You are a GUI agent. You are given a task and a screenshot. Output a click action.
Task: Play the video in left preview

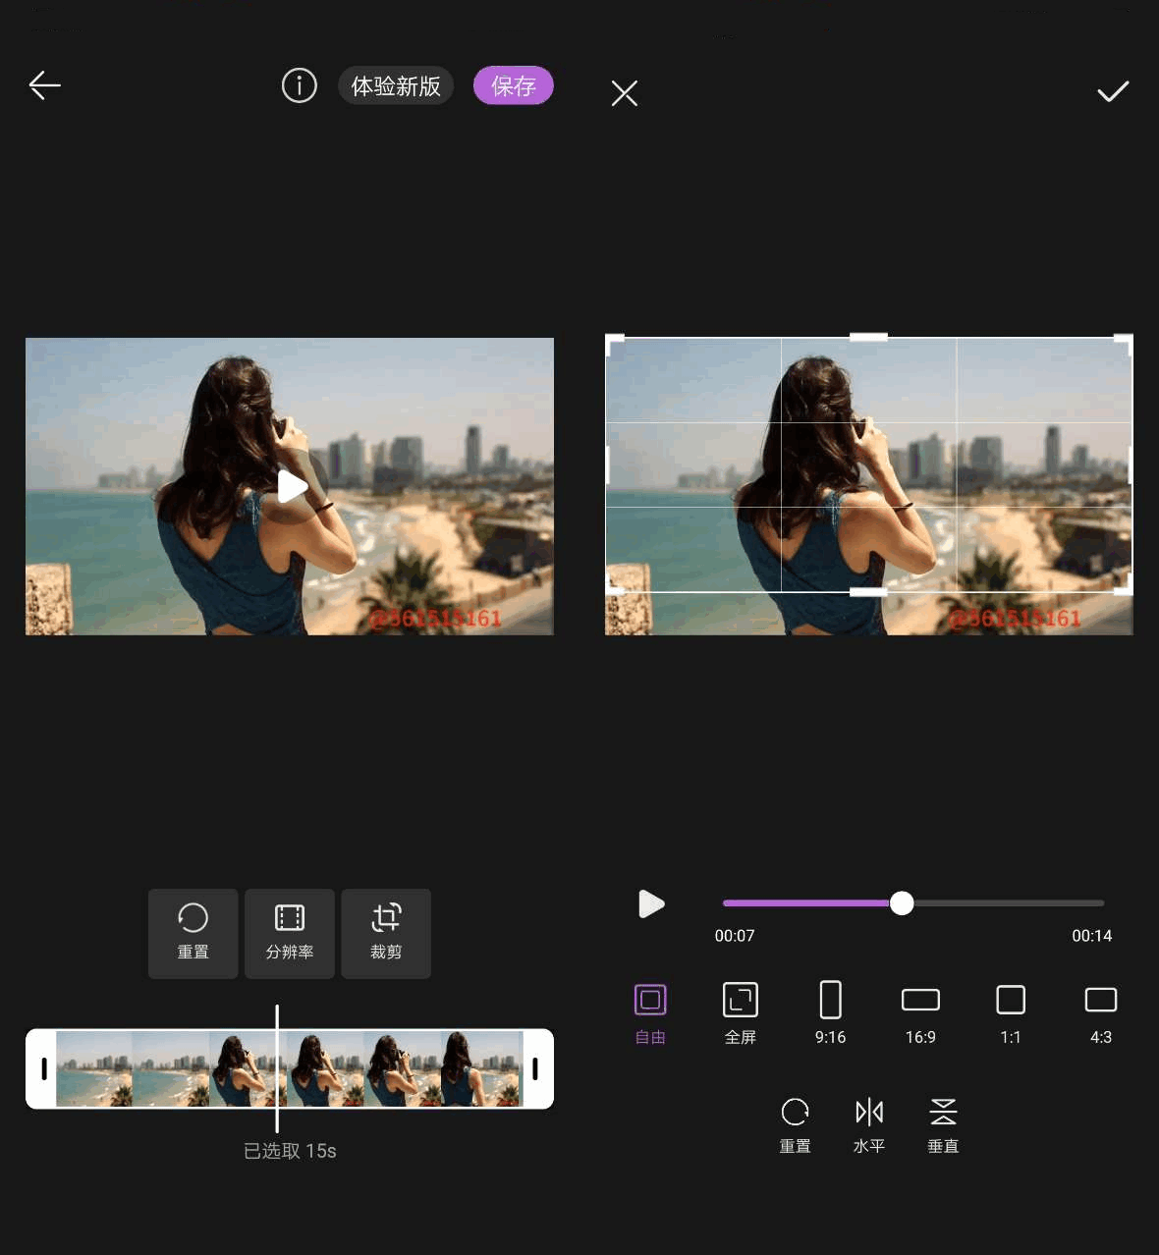(292, 486)
